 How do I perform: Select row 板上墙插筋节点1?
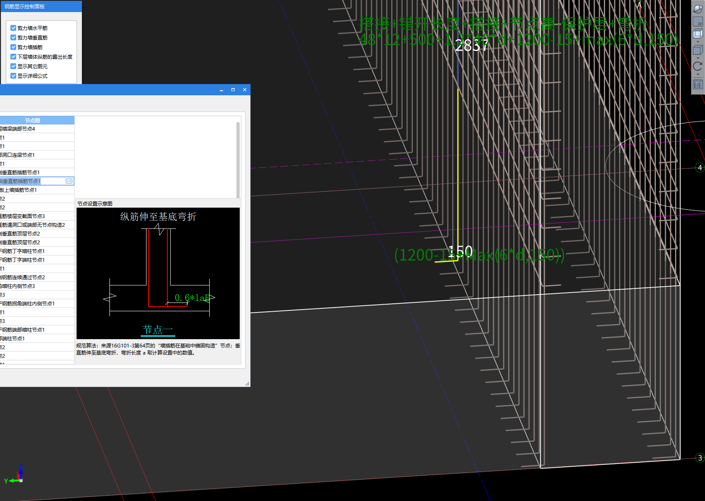click(x=37, y=190)
